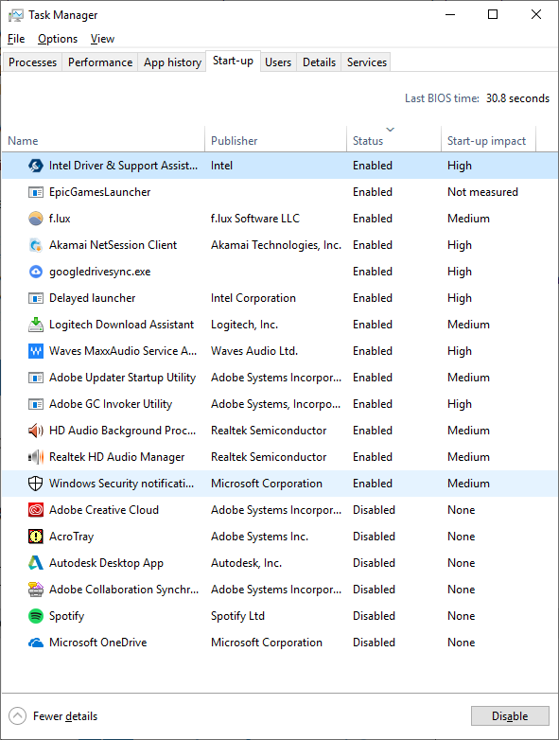Sort by the Name column header
This screenshot has width=559, height=740.
tap(103, 139)
